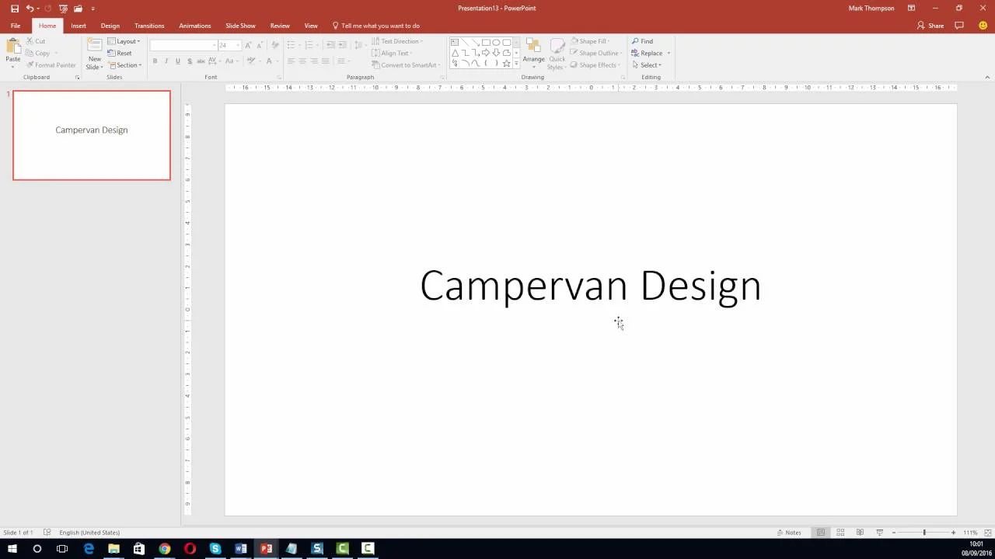Switch to Reading view
The width and height of the screenshot is (995, 559).
pos(860,533)
